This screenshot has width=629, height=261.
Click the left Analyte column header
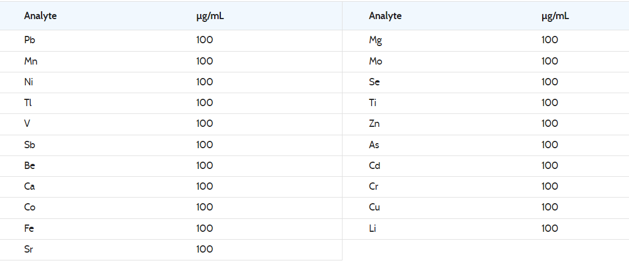point(40,16)
